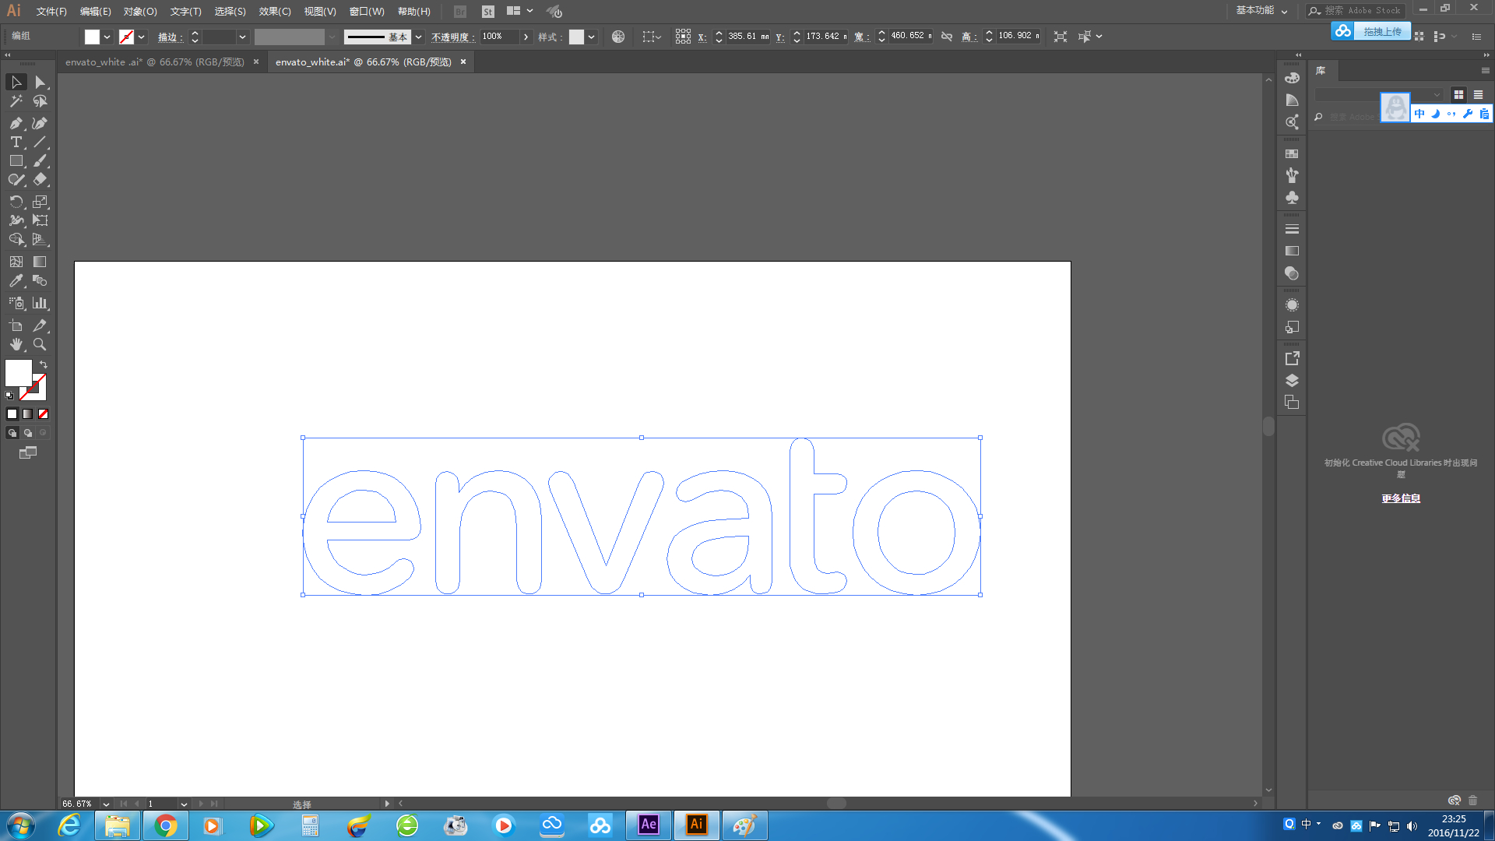This screenshot has width=1495, height=841.
Task: Pick the Paintbrush tool
Action: tap(40, 160)
